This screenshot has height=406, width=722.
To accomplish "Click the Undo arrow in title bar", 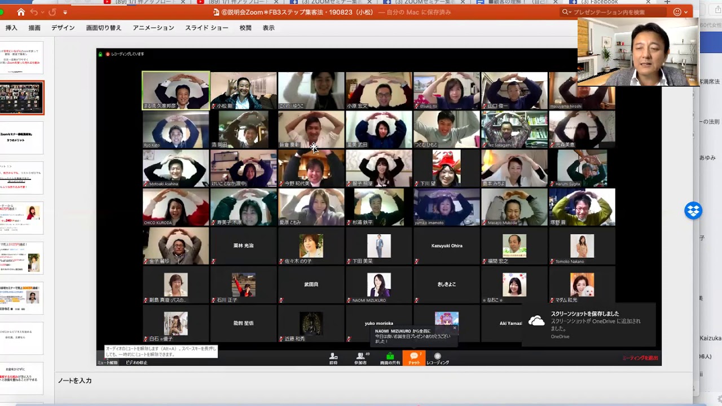I will pos(34,12).
